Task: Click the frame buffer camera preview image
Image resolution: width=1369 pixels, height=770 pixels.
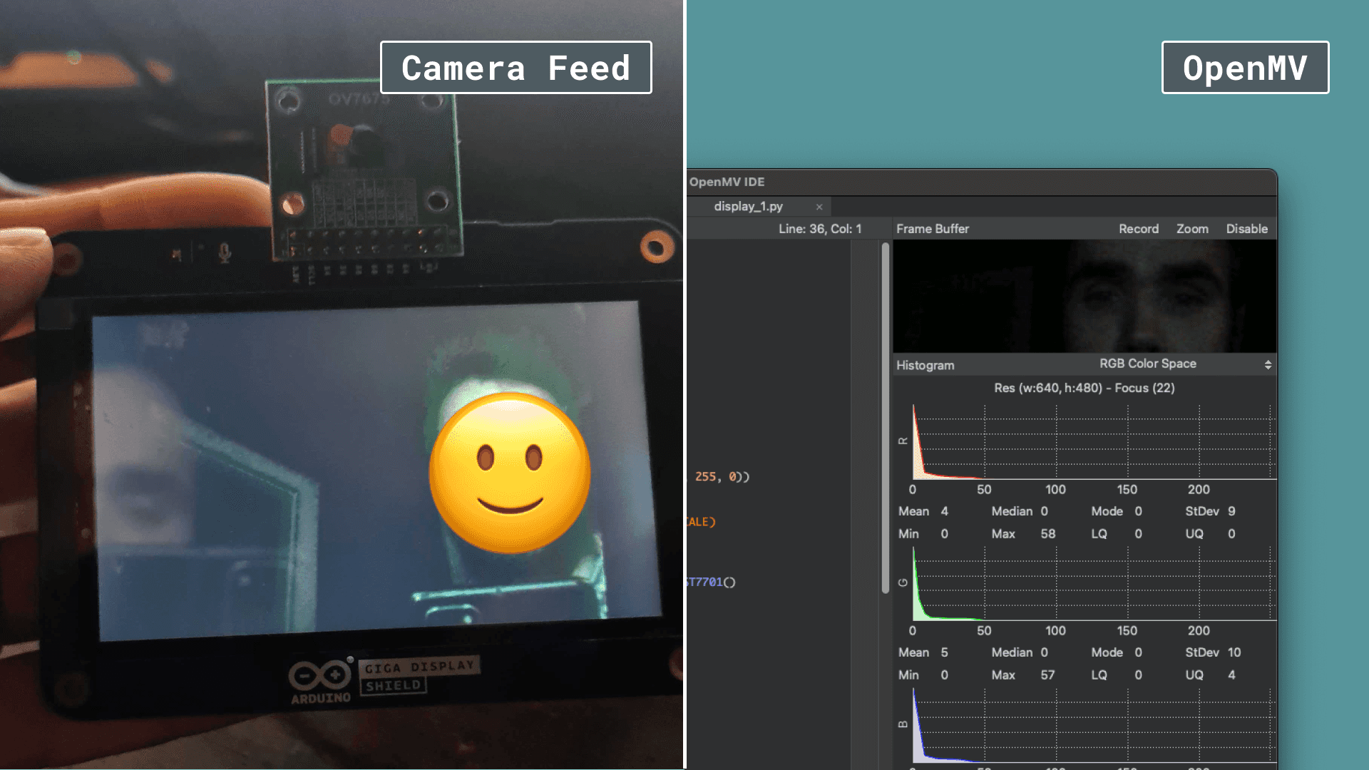Action: pyautogui.click(x=1084, y=296)
